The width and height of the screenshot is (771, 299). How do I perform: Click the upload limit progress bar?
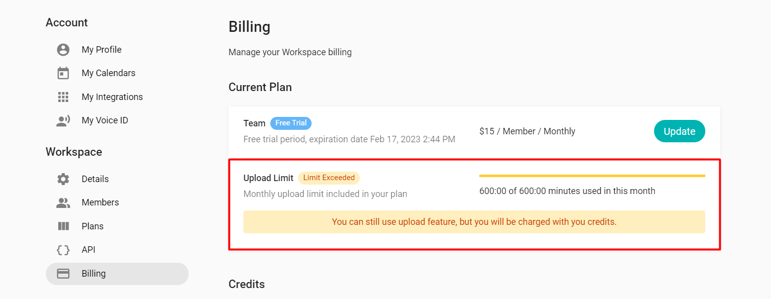[592, 176]
